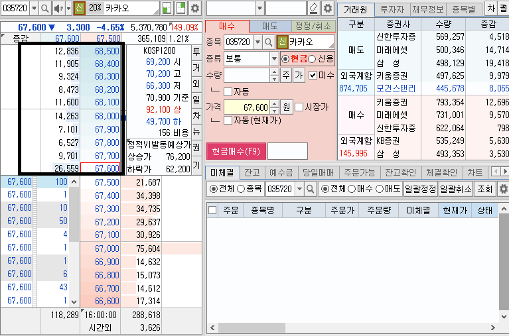Click the down arrow of the trade ticks scrollbar
Image resolution: width=509 pixels, height=336 pixels.
click(74, 302)
